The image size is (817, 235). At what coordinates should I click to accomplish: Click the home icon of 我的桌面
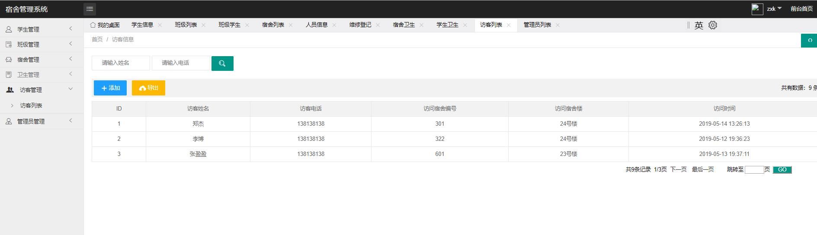(93, 25)
